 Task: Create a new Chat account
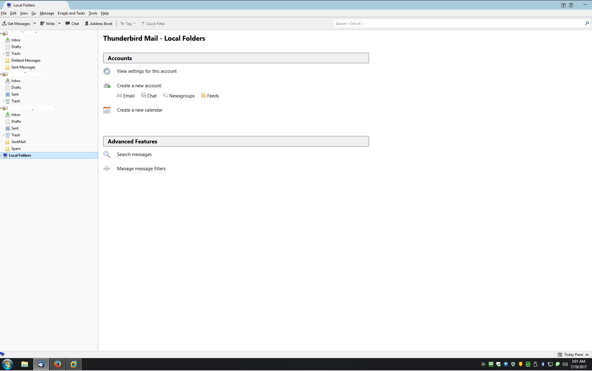point(149,96)
